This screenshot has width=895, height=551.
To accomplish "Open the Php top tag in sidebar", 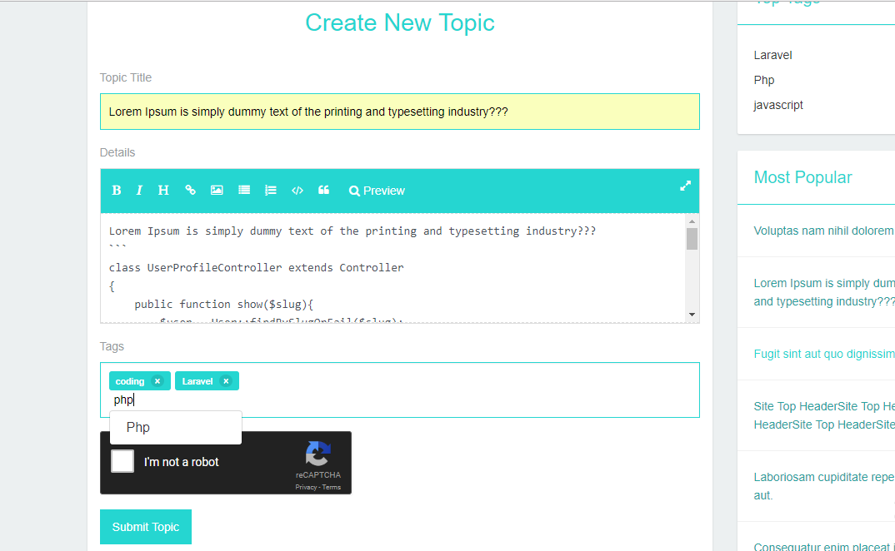I will (763, 81).
